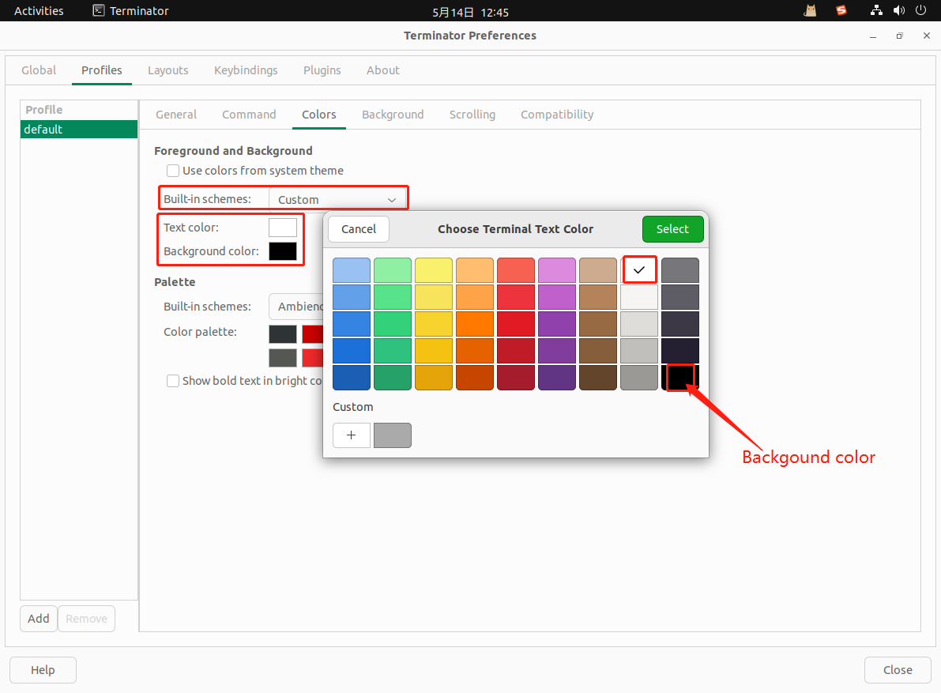Screen dimensions: 941x693
Task: Select the lightest purple swatch
Action: pos(557,270)
